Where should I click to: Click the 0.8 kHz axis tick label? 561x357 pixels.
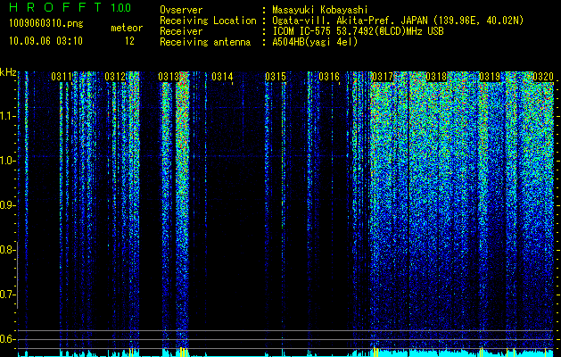pyautogui.click(x=7, y=250)
